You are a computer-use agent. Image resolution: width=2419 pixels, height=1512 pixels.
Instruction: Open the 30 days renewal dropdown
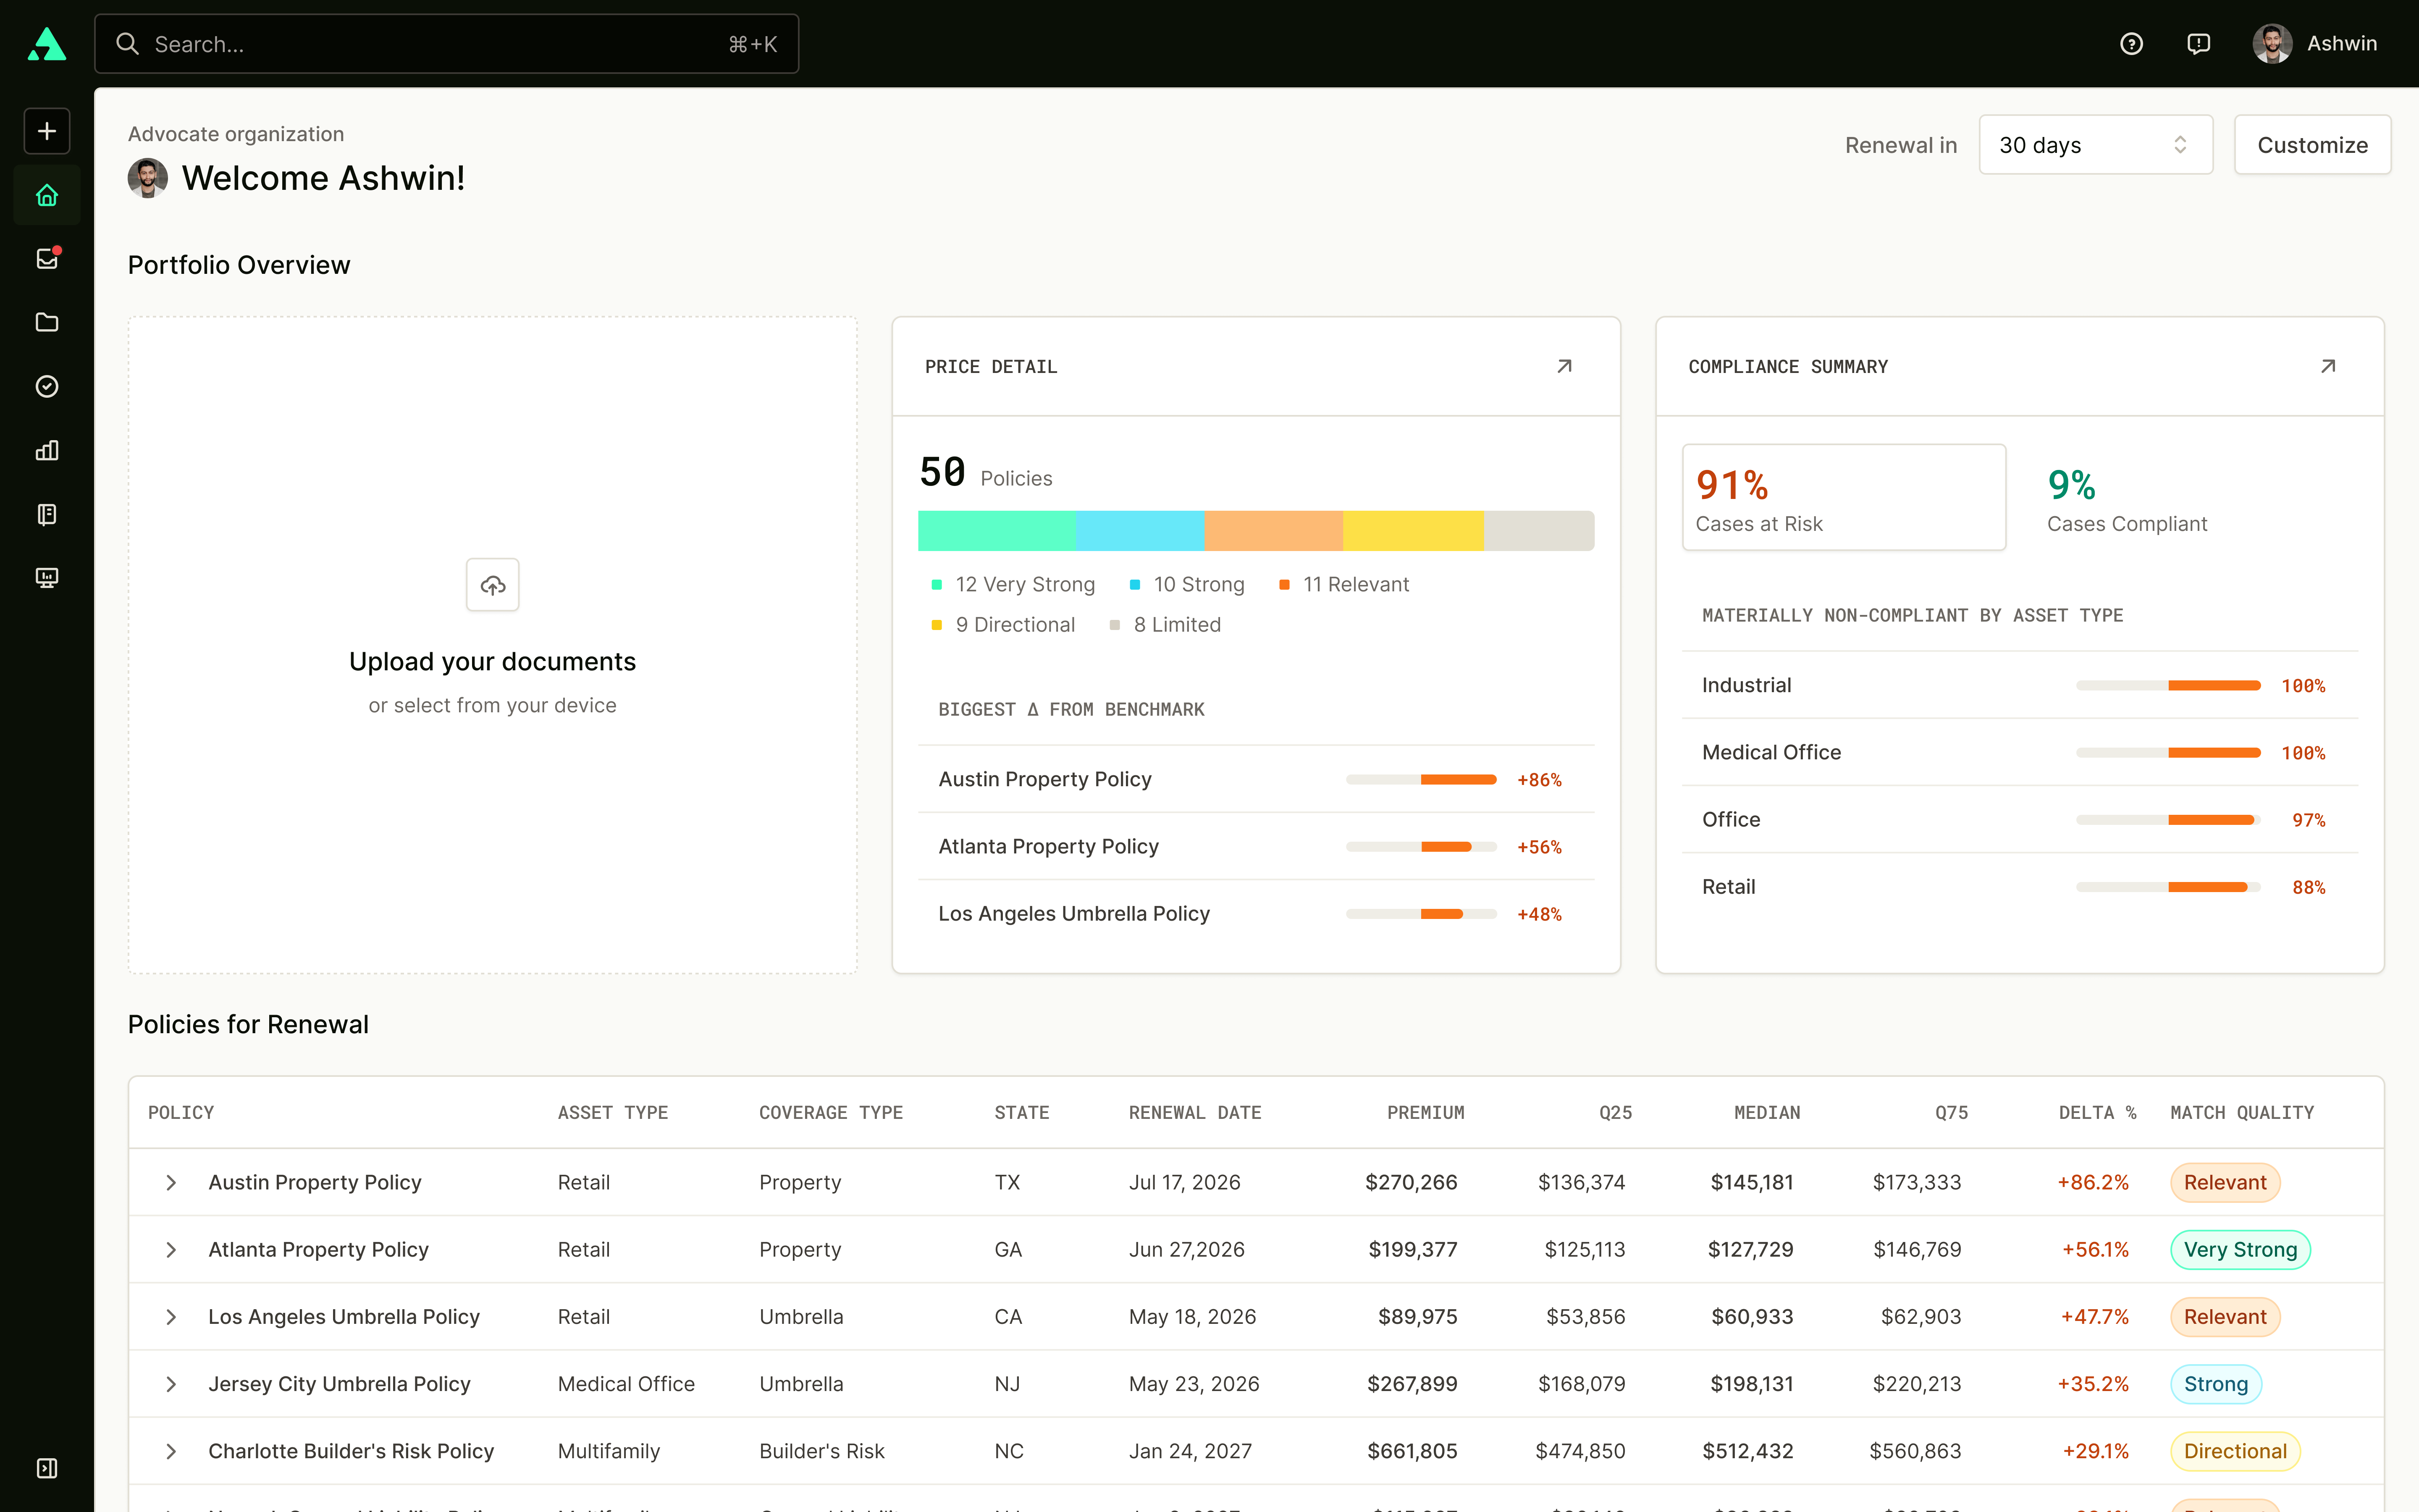coord(2095,145)
